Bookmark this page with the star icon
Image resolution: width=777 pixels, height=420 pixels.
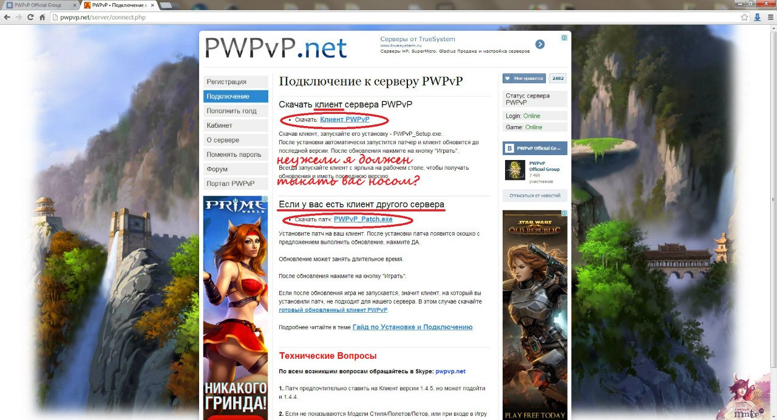pyautogui.click(x=744, y=18)
